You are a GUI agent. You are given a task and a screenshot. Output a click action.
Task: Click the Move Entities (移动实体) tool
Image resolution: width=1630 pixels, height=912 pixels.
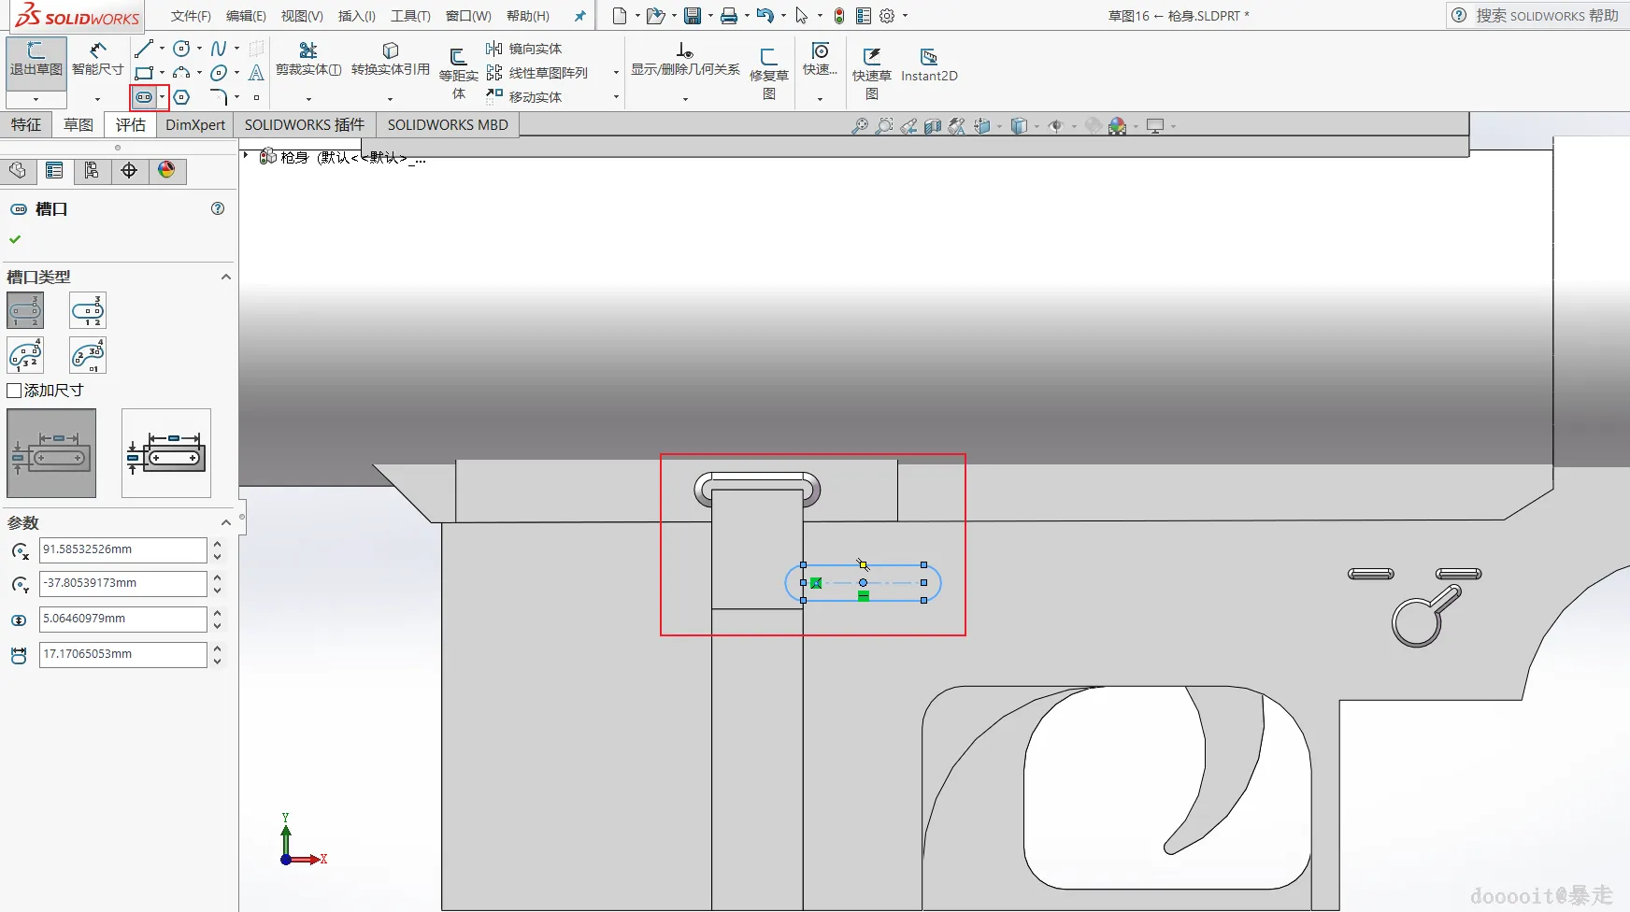point(524,97)
